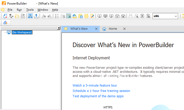Viewport: 184px width, 110px height.
Task: Click the Select and Run play-arrow icon
Action: [x=148, y=16]
